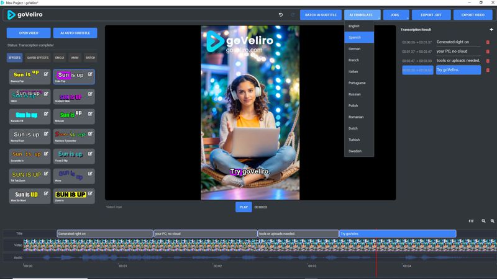Viewport: 497px width, 279px height.
Task: Select Swedish from language list
Action: [359, 151]
